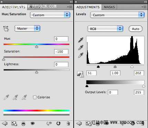148x128 pixels.
Task: Toggle layer visibility eye in Hue/Saturation panel
Action: click(33, 124)
